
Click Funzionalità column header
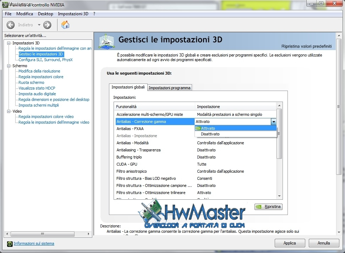click(154, 107)
